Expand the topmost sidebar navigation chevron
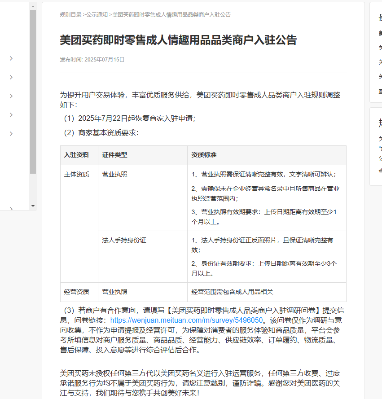Screen dimensions: 382x399 pyautogui.click(x=11, y=58)
